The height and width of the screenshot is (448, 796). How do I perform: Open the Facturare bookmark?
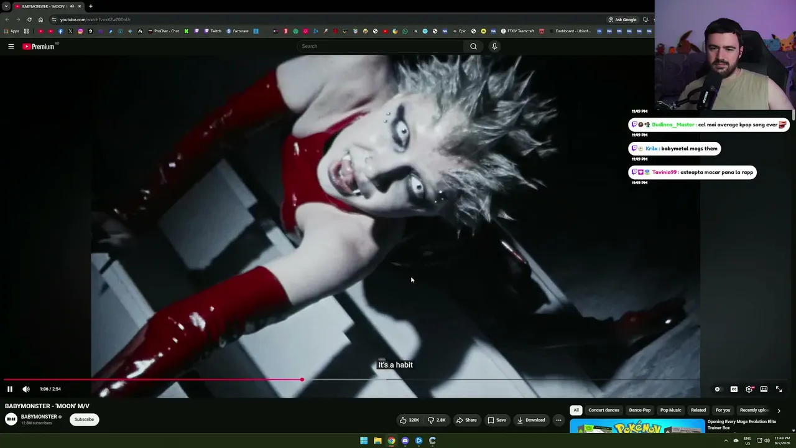(x=238, y=31)
